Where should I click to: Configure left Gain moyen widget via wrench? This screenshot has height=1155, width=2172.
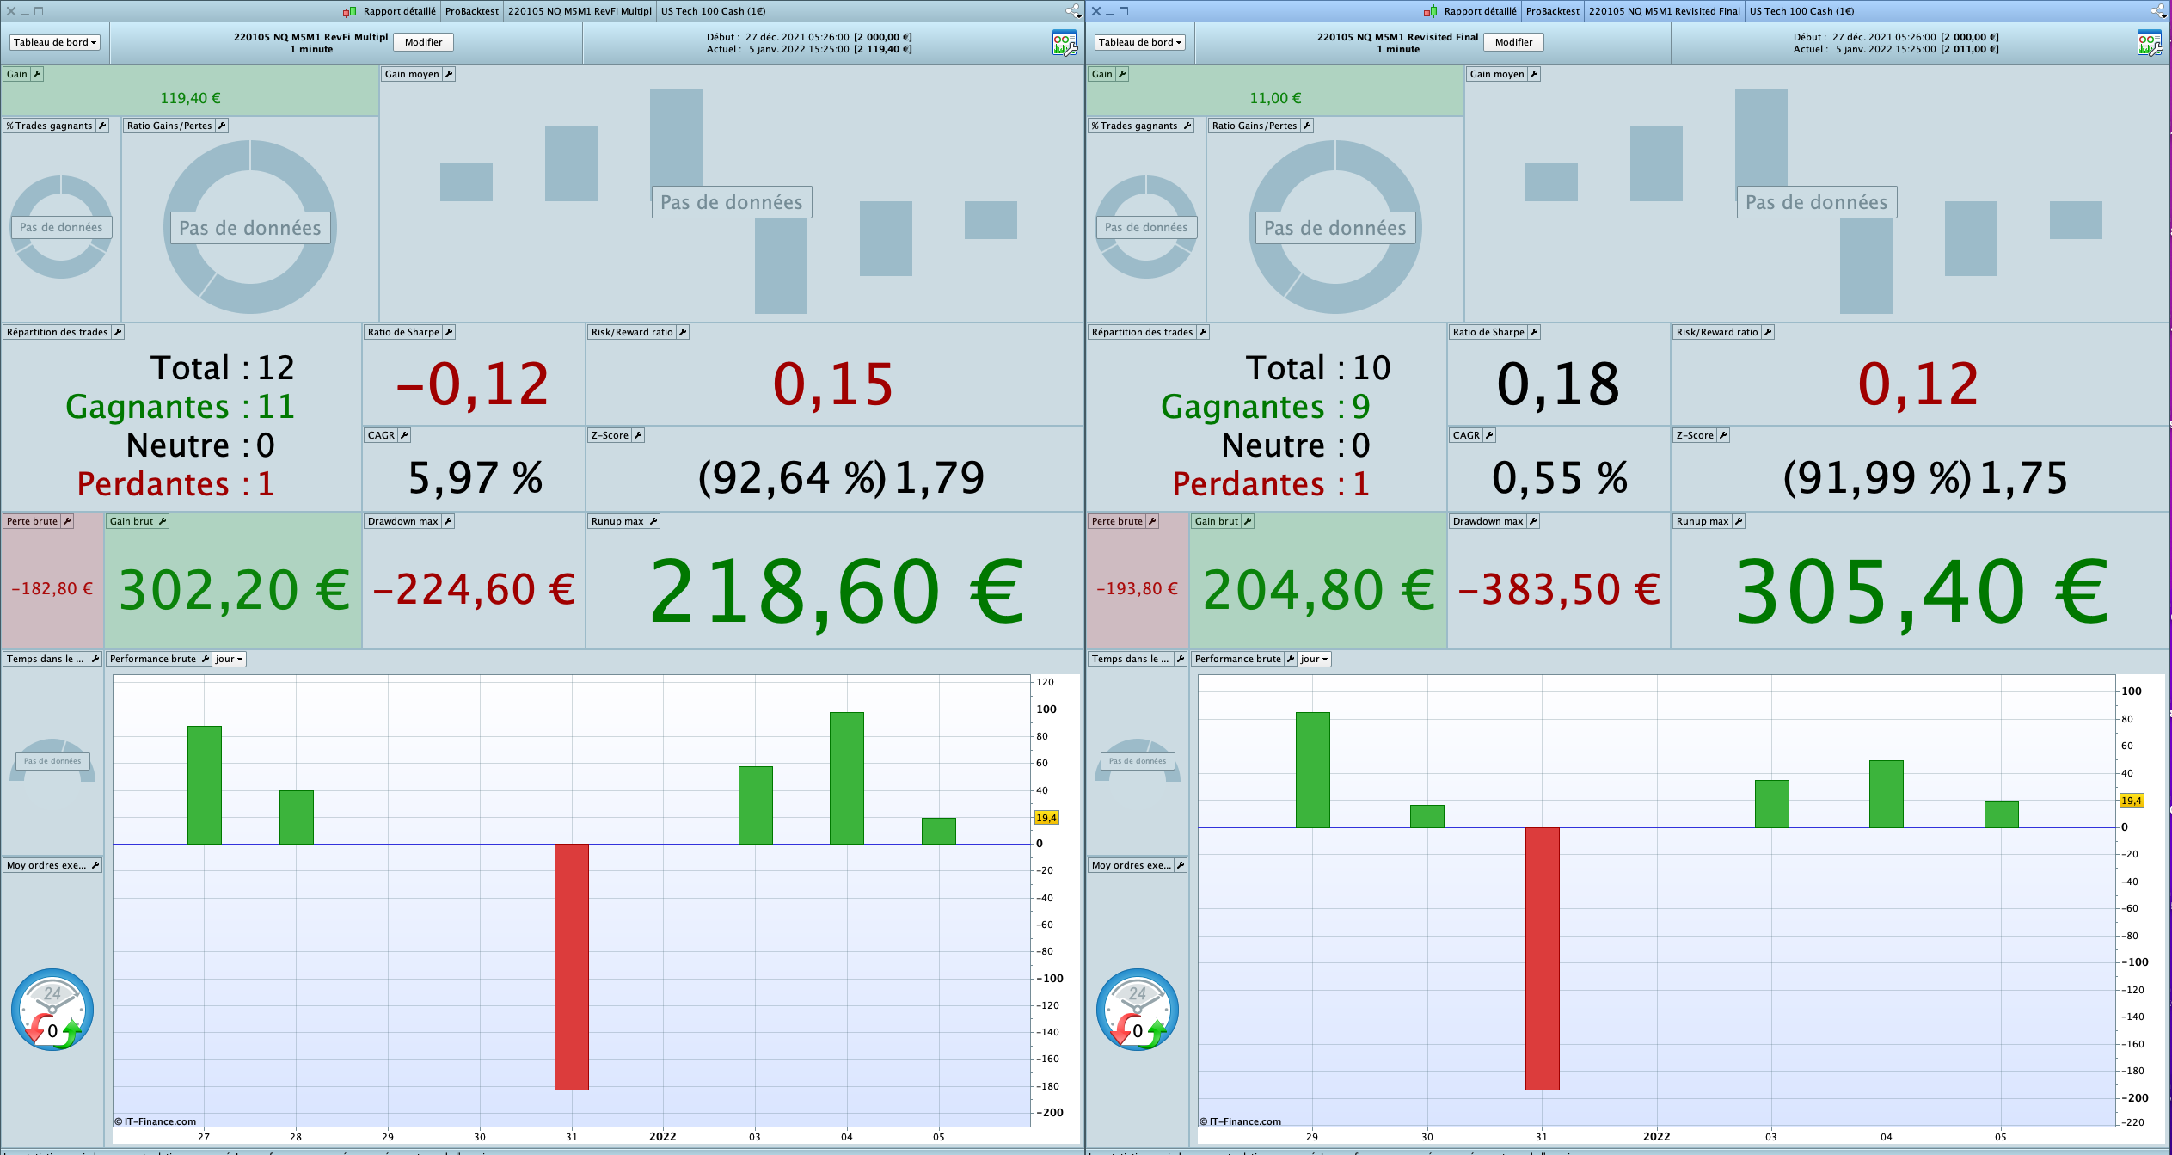[x=449, y=74]
